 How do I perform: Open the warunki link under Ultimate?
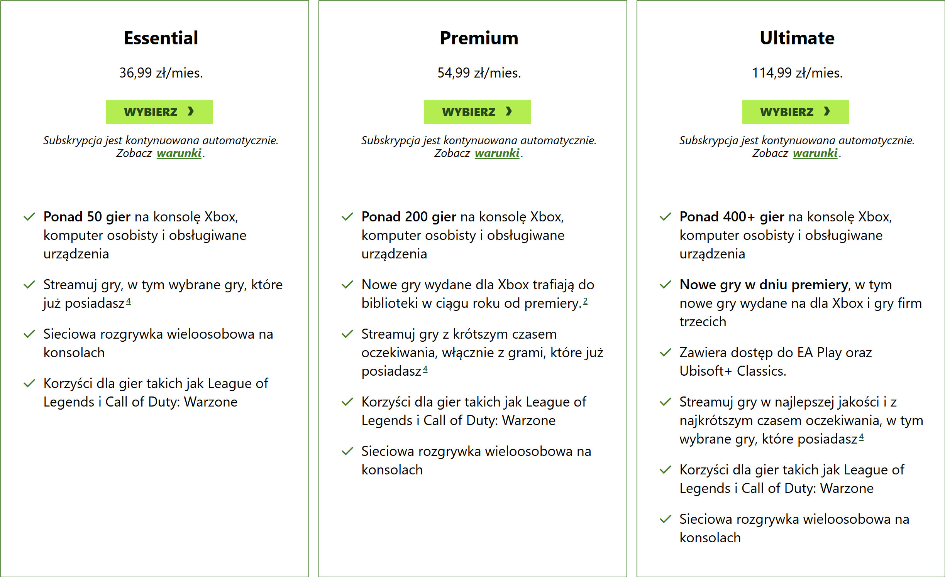pyautogui.click(x=815, y=153)
